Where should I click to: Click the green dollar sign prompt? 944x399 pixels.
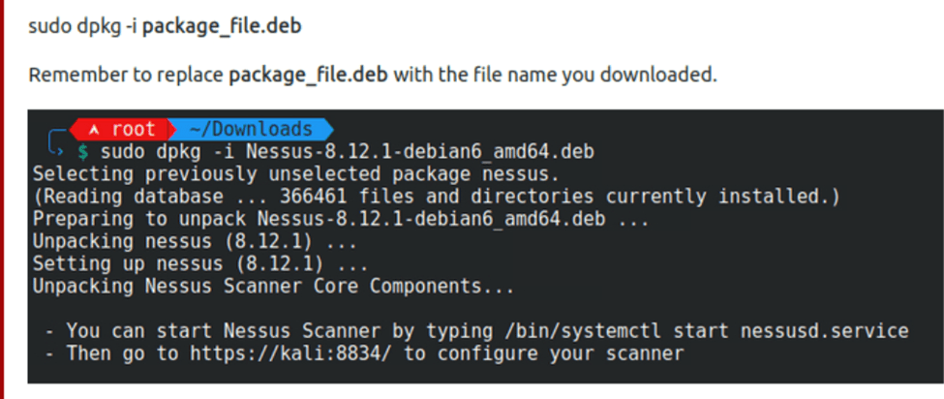point(83,152)
